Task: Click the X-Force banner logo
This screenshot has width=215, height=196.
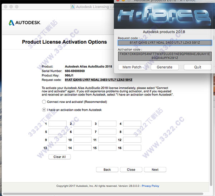Action: pos(164,16)
